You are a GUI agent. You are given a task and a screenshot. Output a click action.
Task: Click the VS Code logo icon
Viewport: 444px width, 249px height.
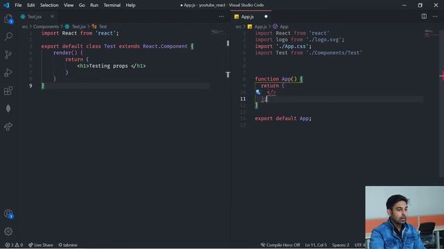click(6, 5)
